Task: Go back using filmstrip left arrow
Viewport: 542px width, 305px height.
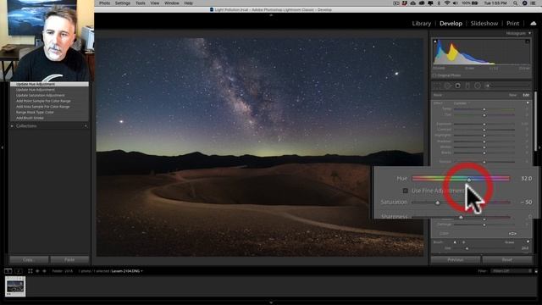Action: (37, 271)
